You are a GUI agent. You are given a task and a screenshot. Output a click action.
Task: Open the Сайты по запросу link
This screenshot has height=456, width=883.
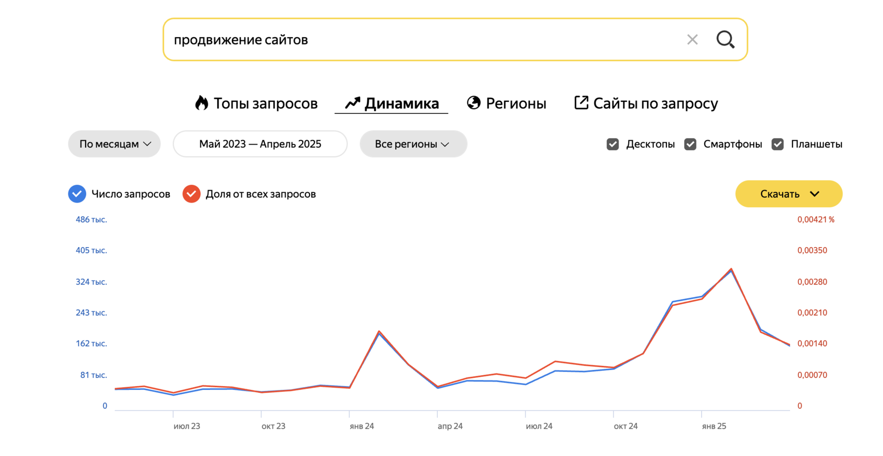click(x=646, y=103)
